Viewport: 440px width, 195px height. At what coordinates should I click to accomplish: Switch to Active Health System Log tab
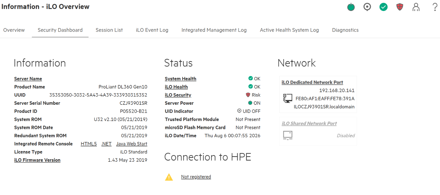click(x=289, y=30)
